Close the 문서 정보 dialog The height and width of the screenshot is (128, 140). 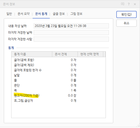[135, 4]
